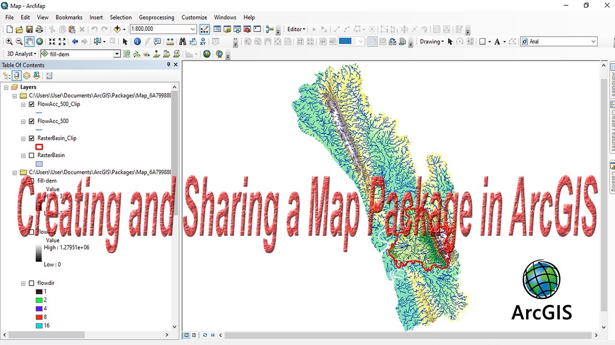This screenshot has width=615, height=345.
Task: Select the Identify tool
Action: (x=137, y=42)
